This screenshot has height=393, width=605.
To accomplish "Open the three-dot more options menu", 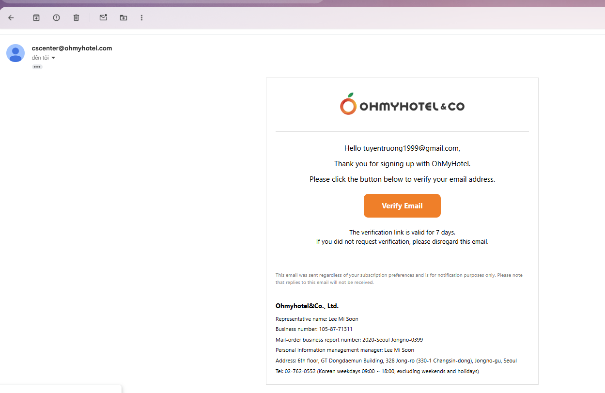I will point(141,18).
